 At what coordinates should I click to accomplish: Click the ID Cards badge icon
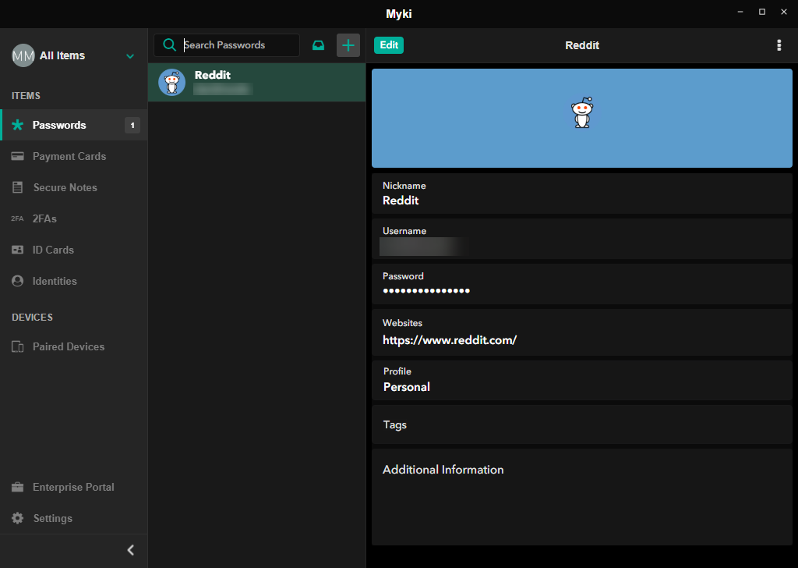pyautogui.click(x=17, y=250)
